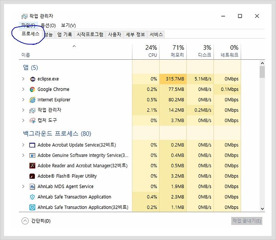The height and width of the screenshot is (240, 276).
Task: Switch to the 서비스 tab
Action: (156, 34)
